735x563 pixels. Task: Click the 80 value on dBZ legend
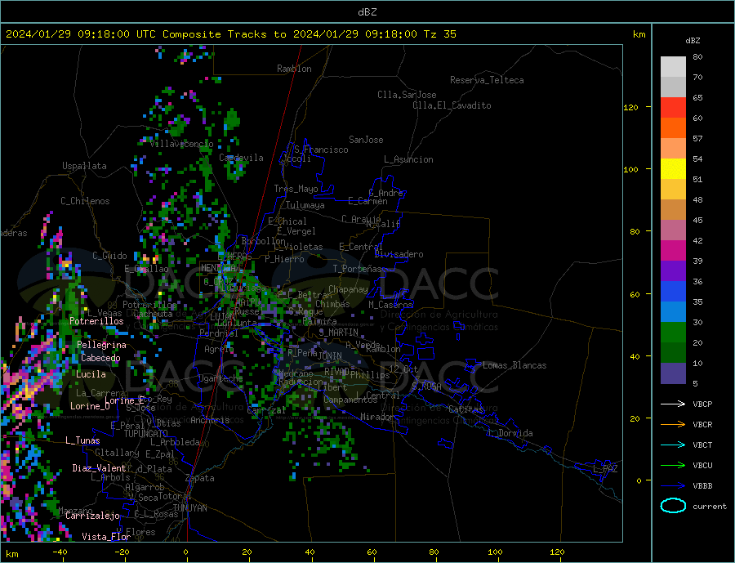(697, 56)
